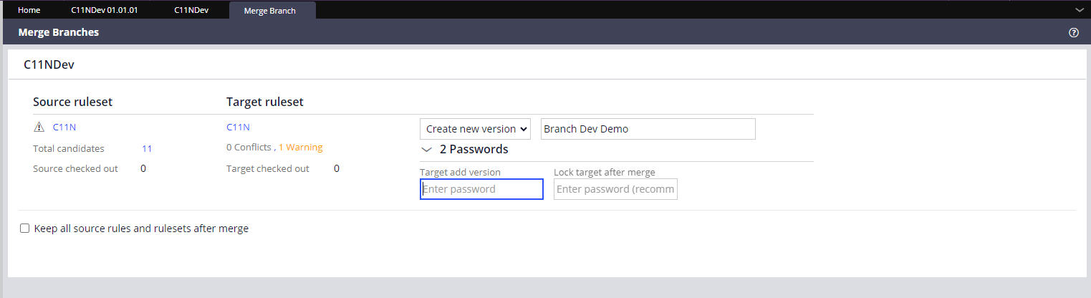Click the warning triangle beside source C11N
This screenshot has height=298, width=1091.
pyautogui.click(x=39, y=128)
